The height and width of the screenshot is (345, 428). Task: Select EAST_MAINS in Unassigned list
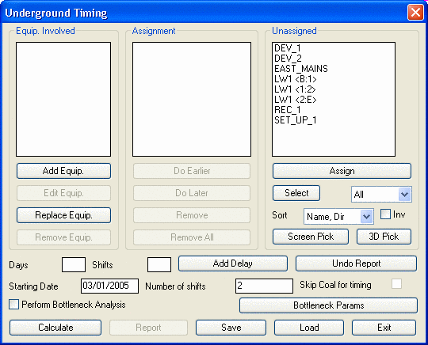coord(301,69)
